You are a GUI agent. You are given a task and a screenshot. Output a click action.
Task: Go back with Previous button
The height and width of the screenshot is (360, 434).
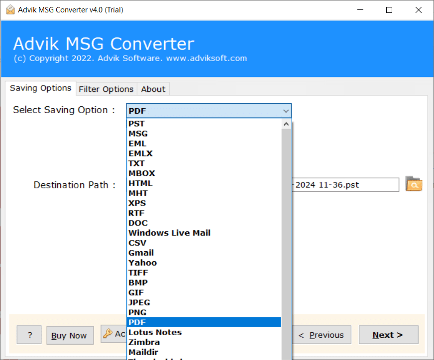pos(322,335)
